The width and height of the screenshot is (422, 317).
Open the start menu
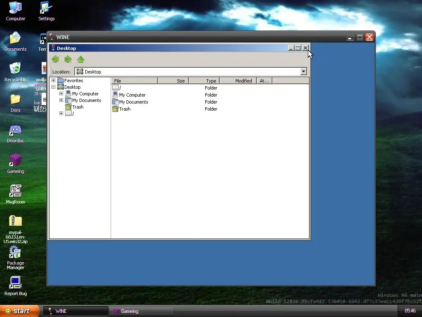click(x=19, y=311)
